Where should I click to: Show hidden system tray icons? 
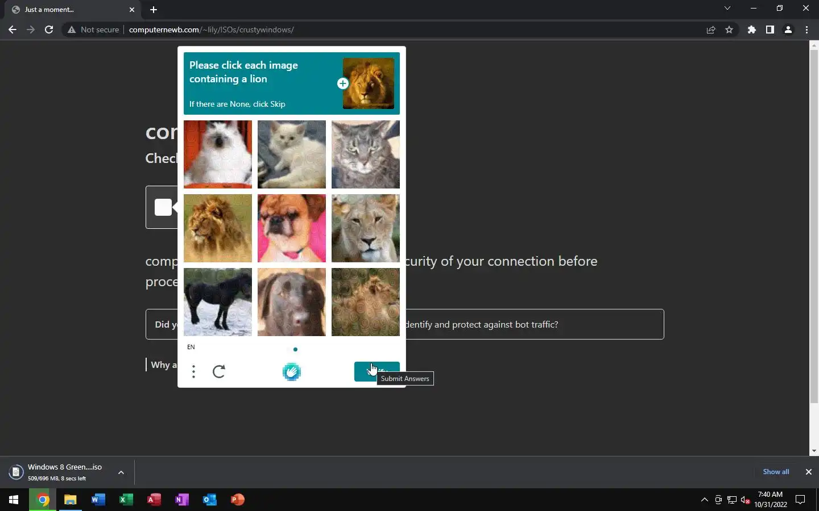705,500
